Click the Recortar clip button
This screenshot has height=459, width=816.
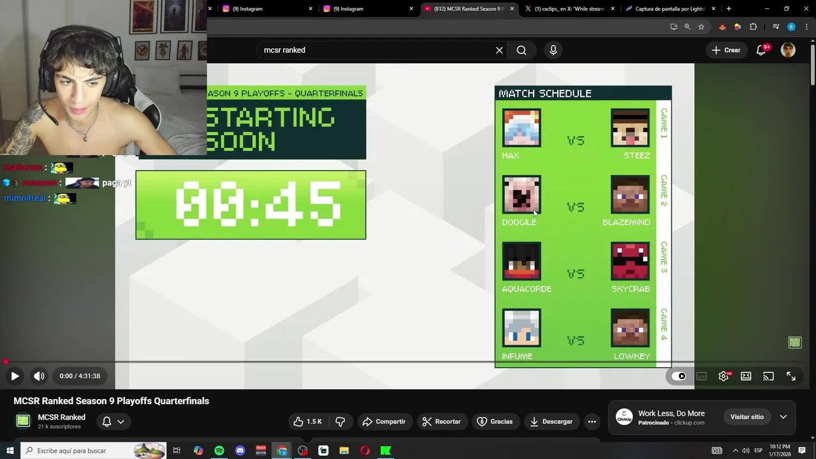click(441, 421)
